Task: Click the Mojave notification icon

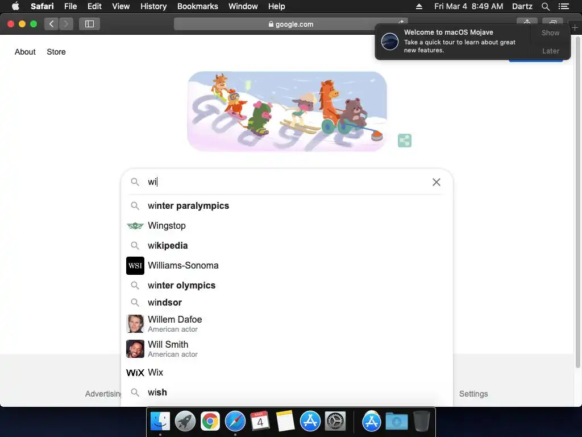Action: [x=390, y=41]
